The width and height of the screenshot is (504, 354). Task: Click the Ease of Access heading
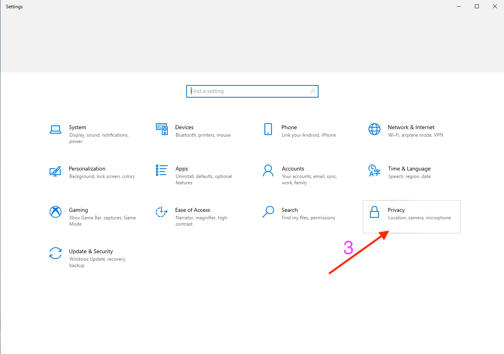pyautogui.click(x=193, y=210)
